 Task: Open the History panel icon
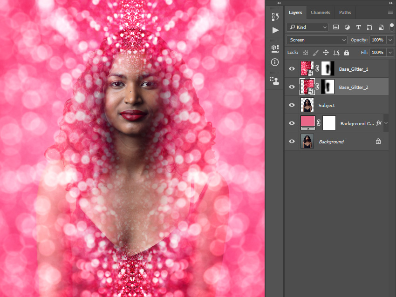click(275, 17)
